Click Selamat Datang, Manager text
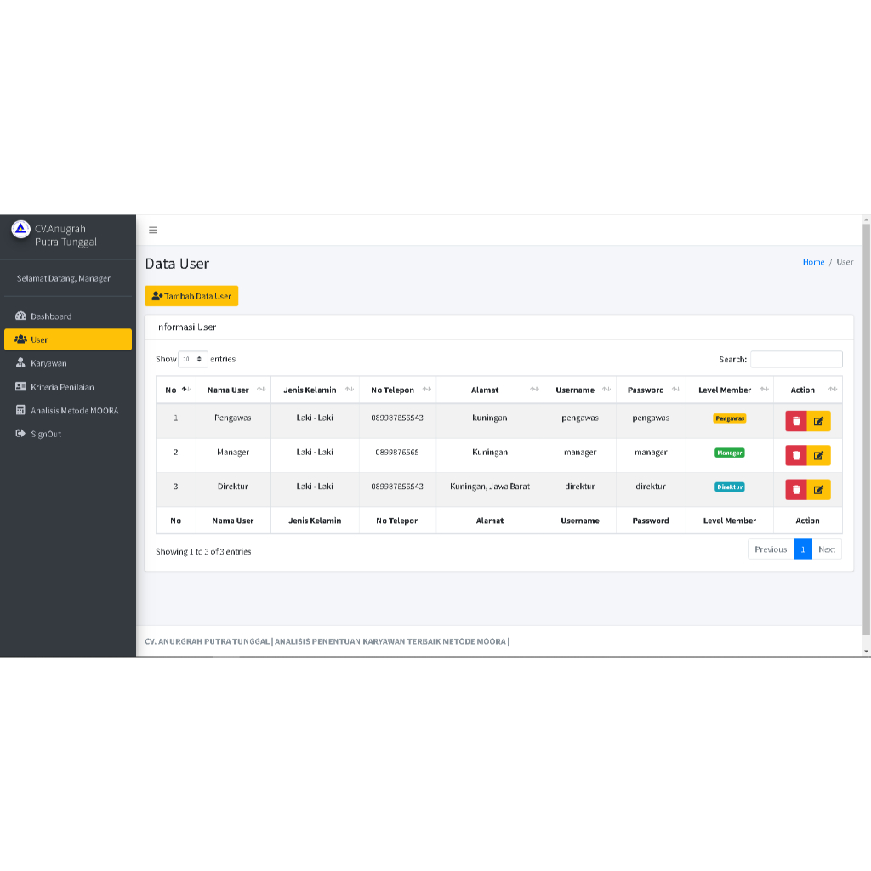Viewport: 871px width, 871px height. coord(63,278)
